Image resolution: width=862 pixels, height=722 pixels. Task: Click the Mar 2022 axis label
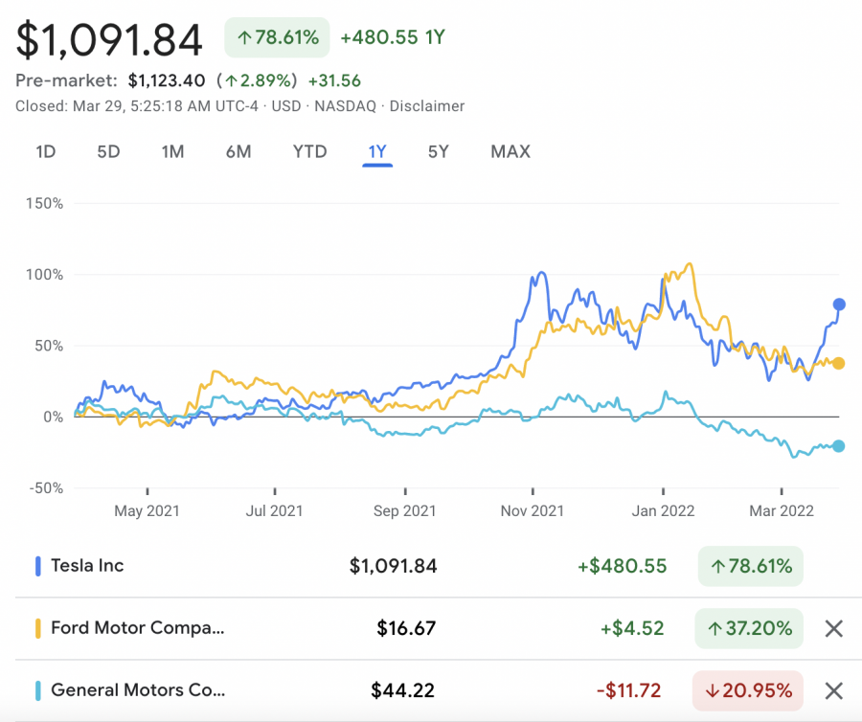[x=782, y=511]
